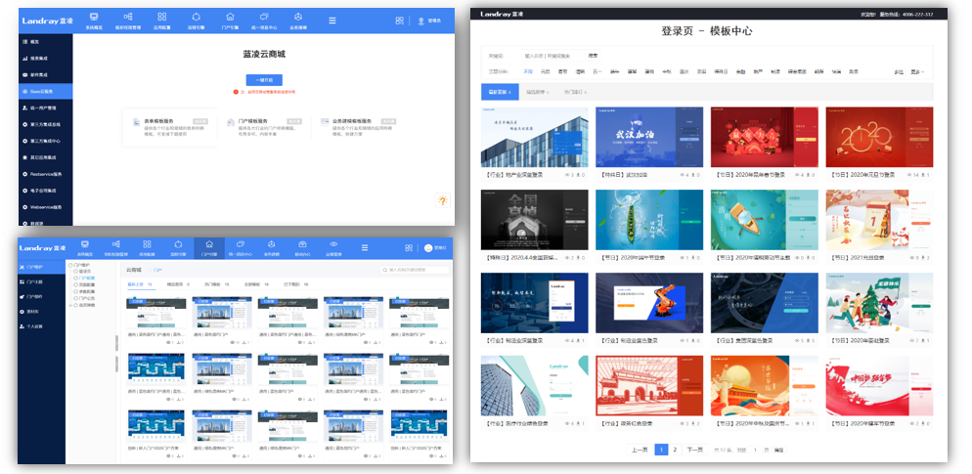Expand the plus node beside 首页弹窗 in tree
The width and height of the screenshot is (972, 474).
(x=70, y=306)
